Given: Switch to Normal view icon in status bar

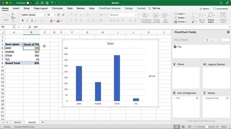Looking at the screenshot, I should [176, 126].
